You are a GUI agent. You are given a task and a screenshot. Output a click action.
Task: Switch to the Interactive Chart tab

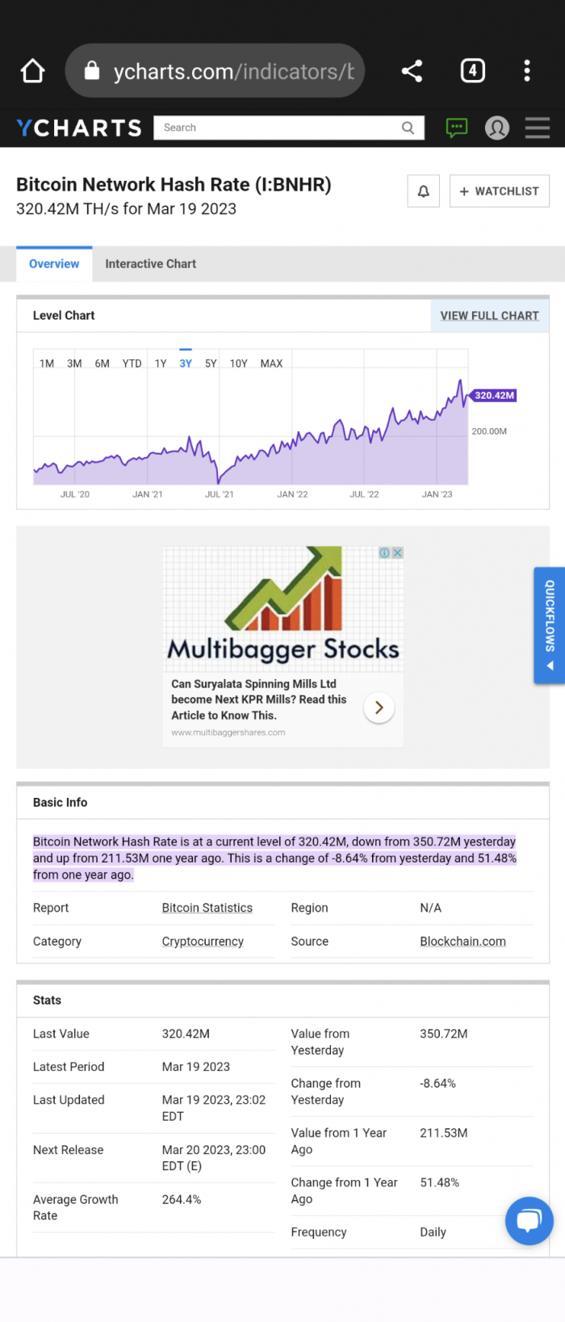[x=150, y=264]
